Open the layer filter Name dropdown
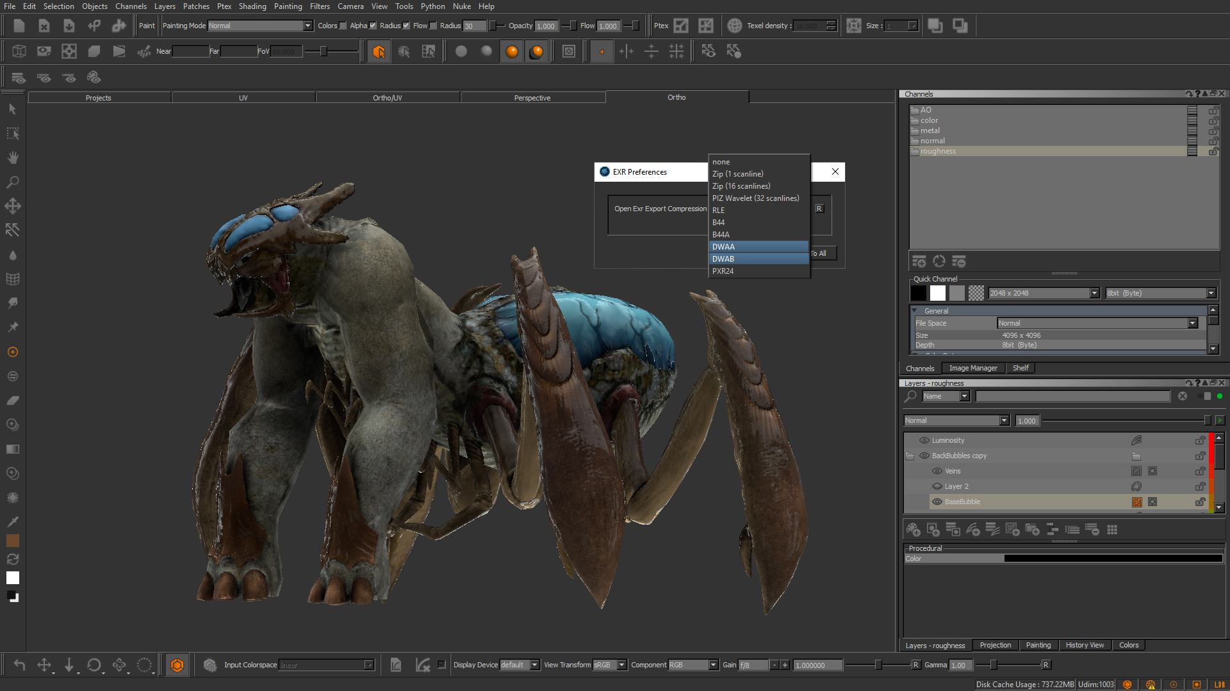 pos(946,396)
